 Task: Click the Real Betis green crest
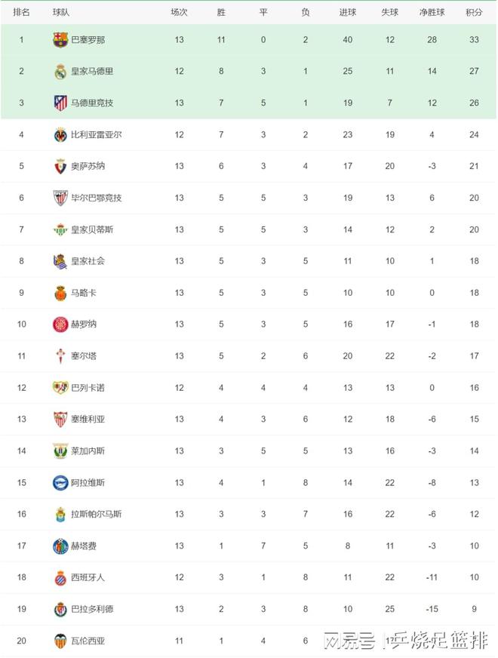point(60,229)
